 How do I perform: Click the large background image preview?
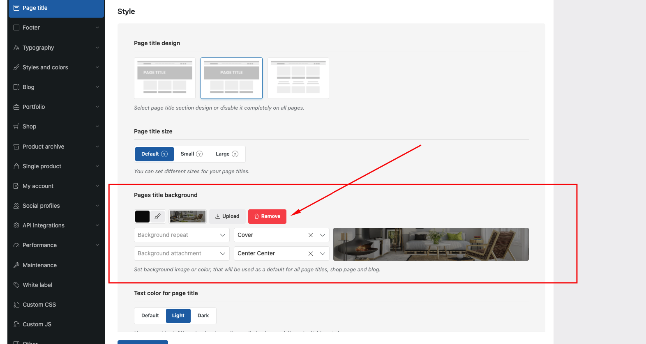pos(431,244)
